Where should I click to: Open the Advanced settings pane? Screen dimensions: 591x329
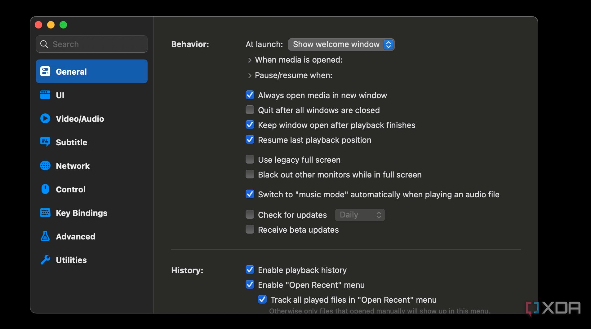(92, 236)
